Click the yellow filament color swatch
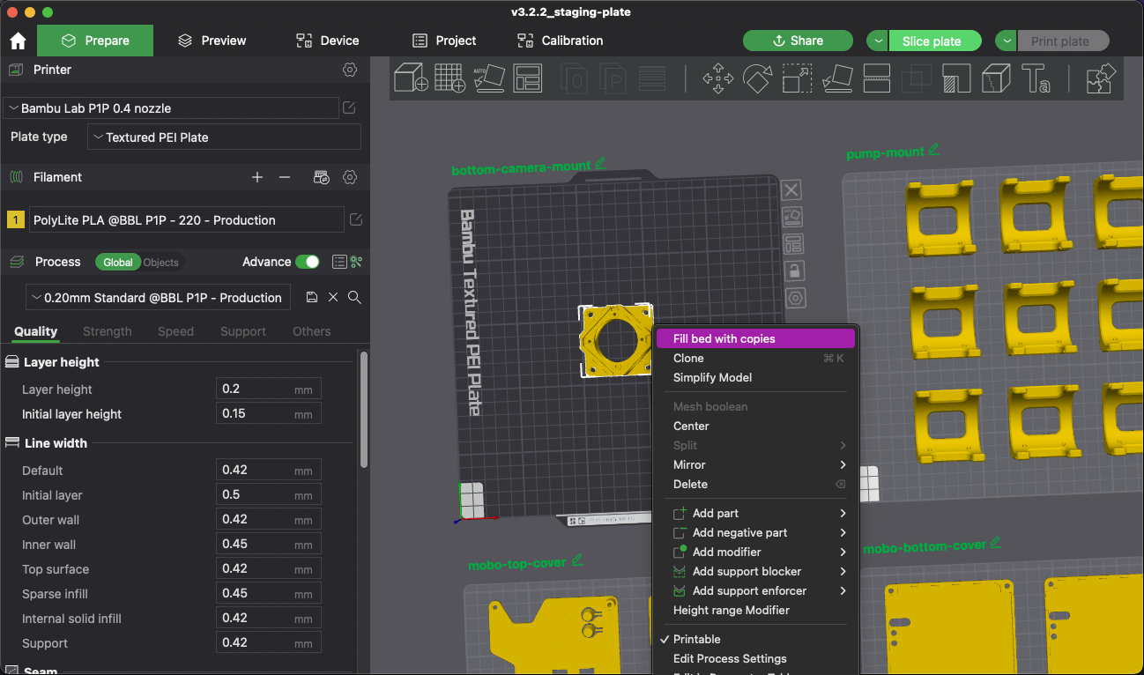Image resolution: width=1144 pixels, height=675 pixels. (x=15, y=220)
